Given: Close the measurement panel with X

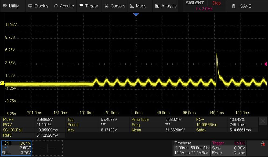Looking at the screenshot, I should 263,121.
